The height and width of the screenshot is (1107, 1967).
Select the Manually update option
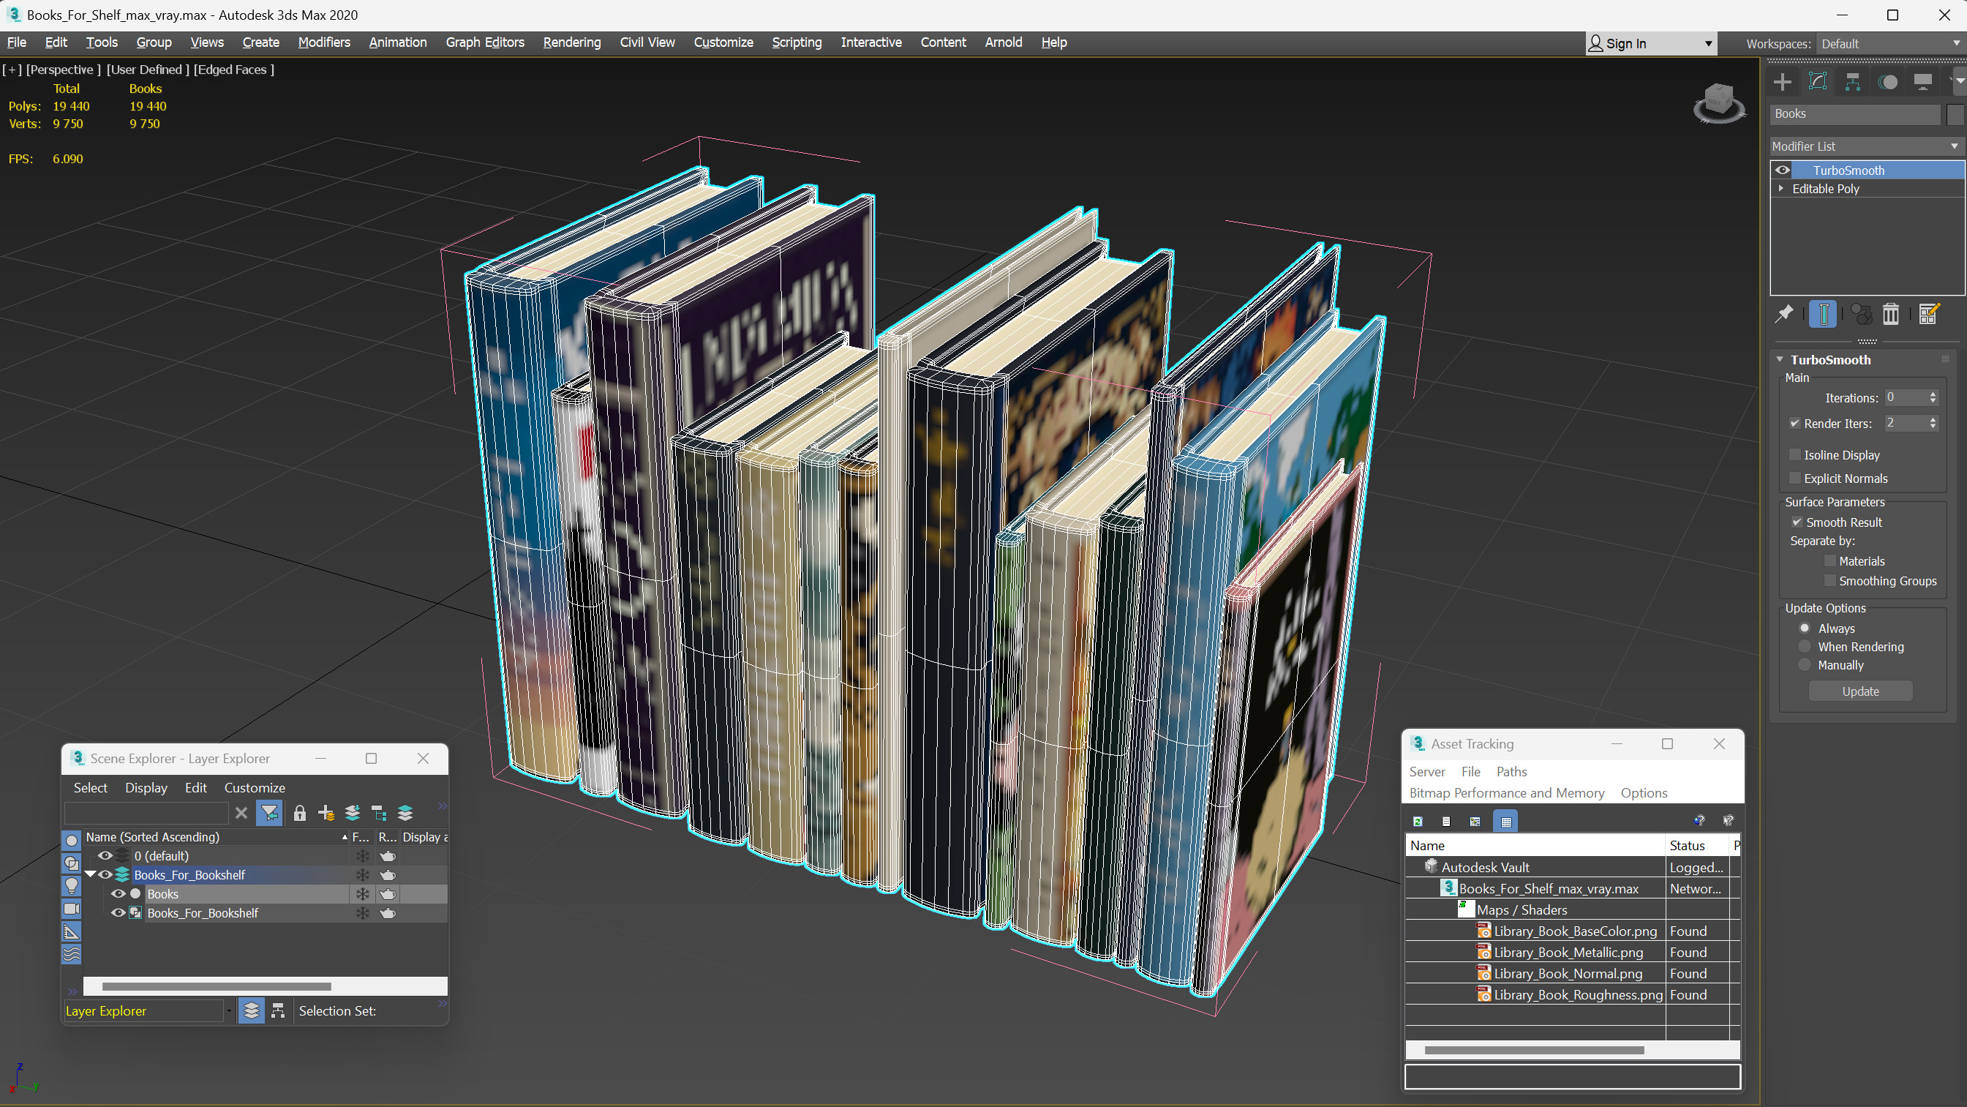coord(1805,664)
